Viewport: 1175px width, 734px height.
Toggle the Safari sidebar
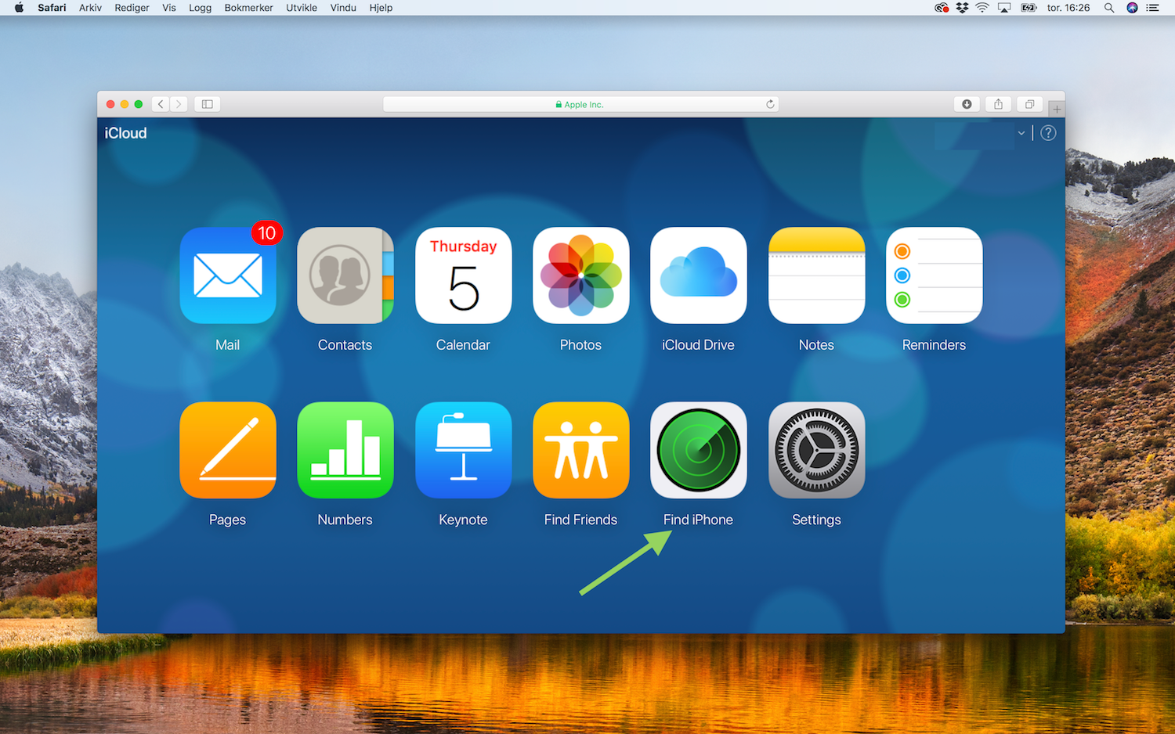[x=208, y=104]
